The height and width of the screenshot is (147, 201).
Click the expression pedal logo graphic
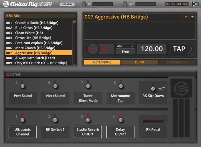[x=181, y=88]
